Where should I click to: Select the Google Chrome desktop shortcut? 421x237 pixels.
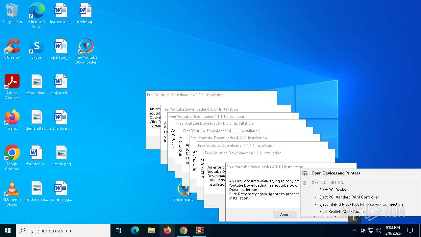12,158
